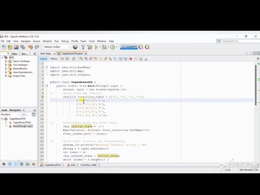Toggle Show Fields filter in Navigator
The image size is (260, 195).
(x=10, y=164)
